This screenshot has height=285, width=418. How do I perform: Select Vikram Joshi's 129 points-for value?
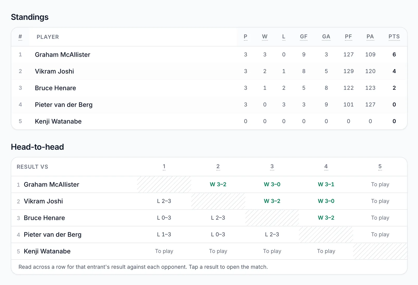click(349, 71)
